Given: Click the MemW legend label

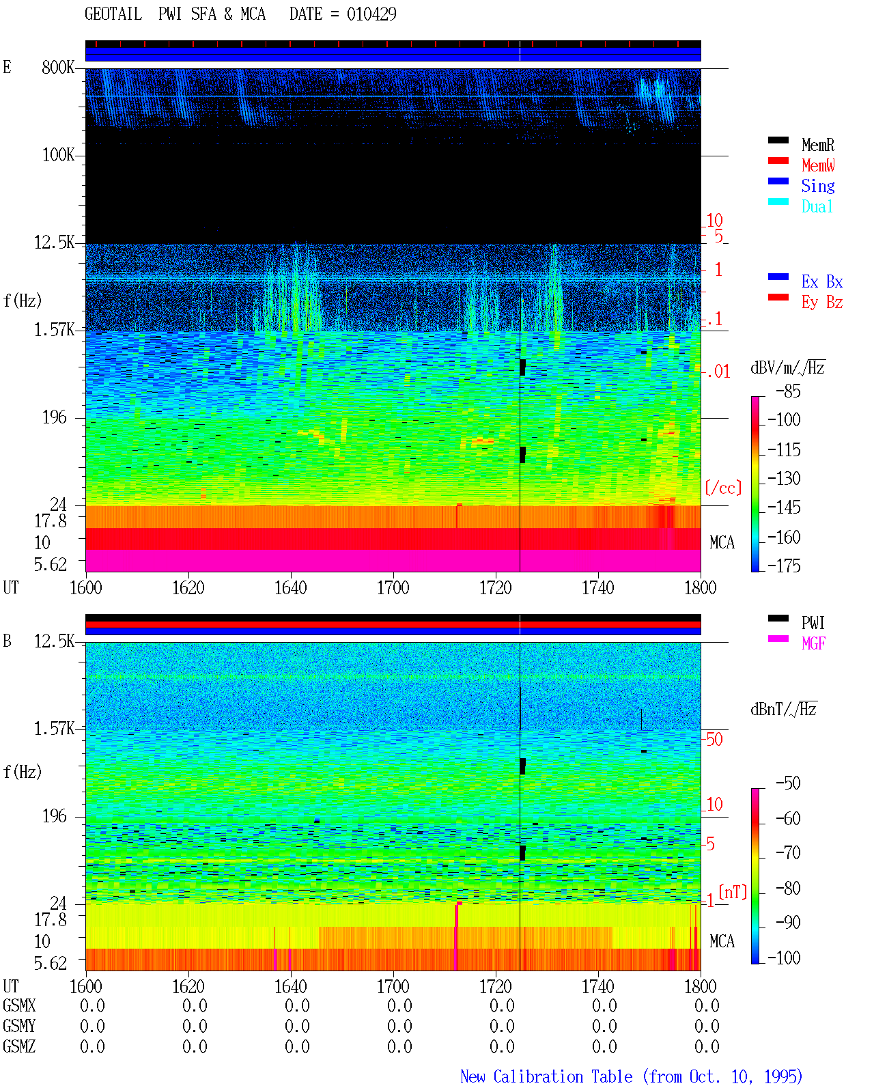Looking at the screenshot, I should coord(818,165).
